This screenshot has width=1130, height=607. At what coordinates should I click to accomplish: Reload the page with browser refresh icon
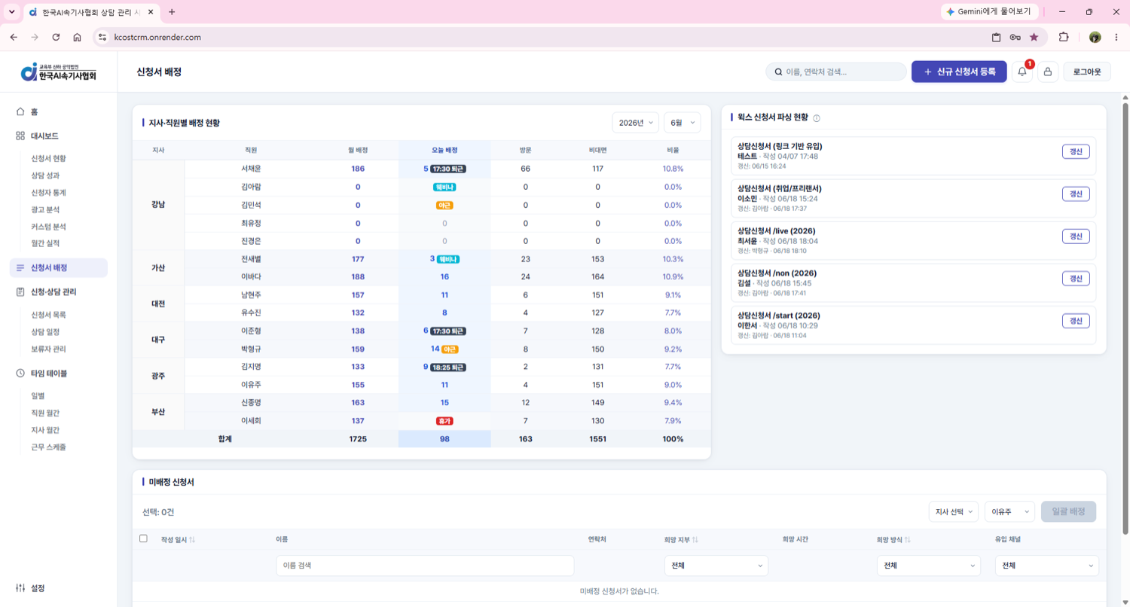click(56, 37)
